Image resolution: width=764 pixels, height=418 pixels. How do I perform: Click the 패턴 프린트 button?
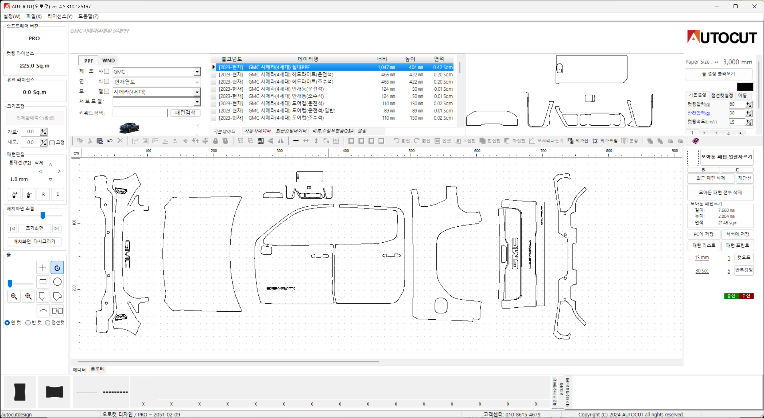click(x=737, y=246)
